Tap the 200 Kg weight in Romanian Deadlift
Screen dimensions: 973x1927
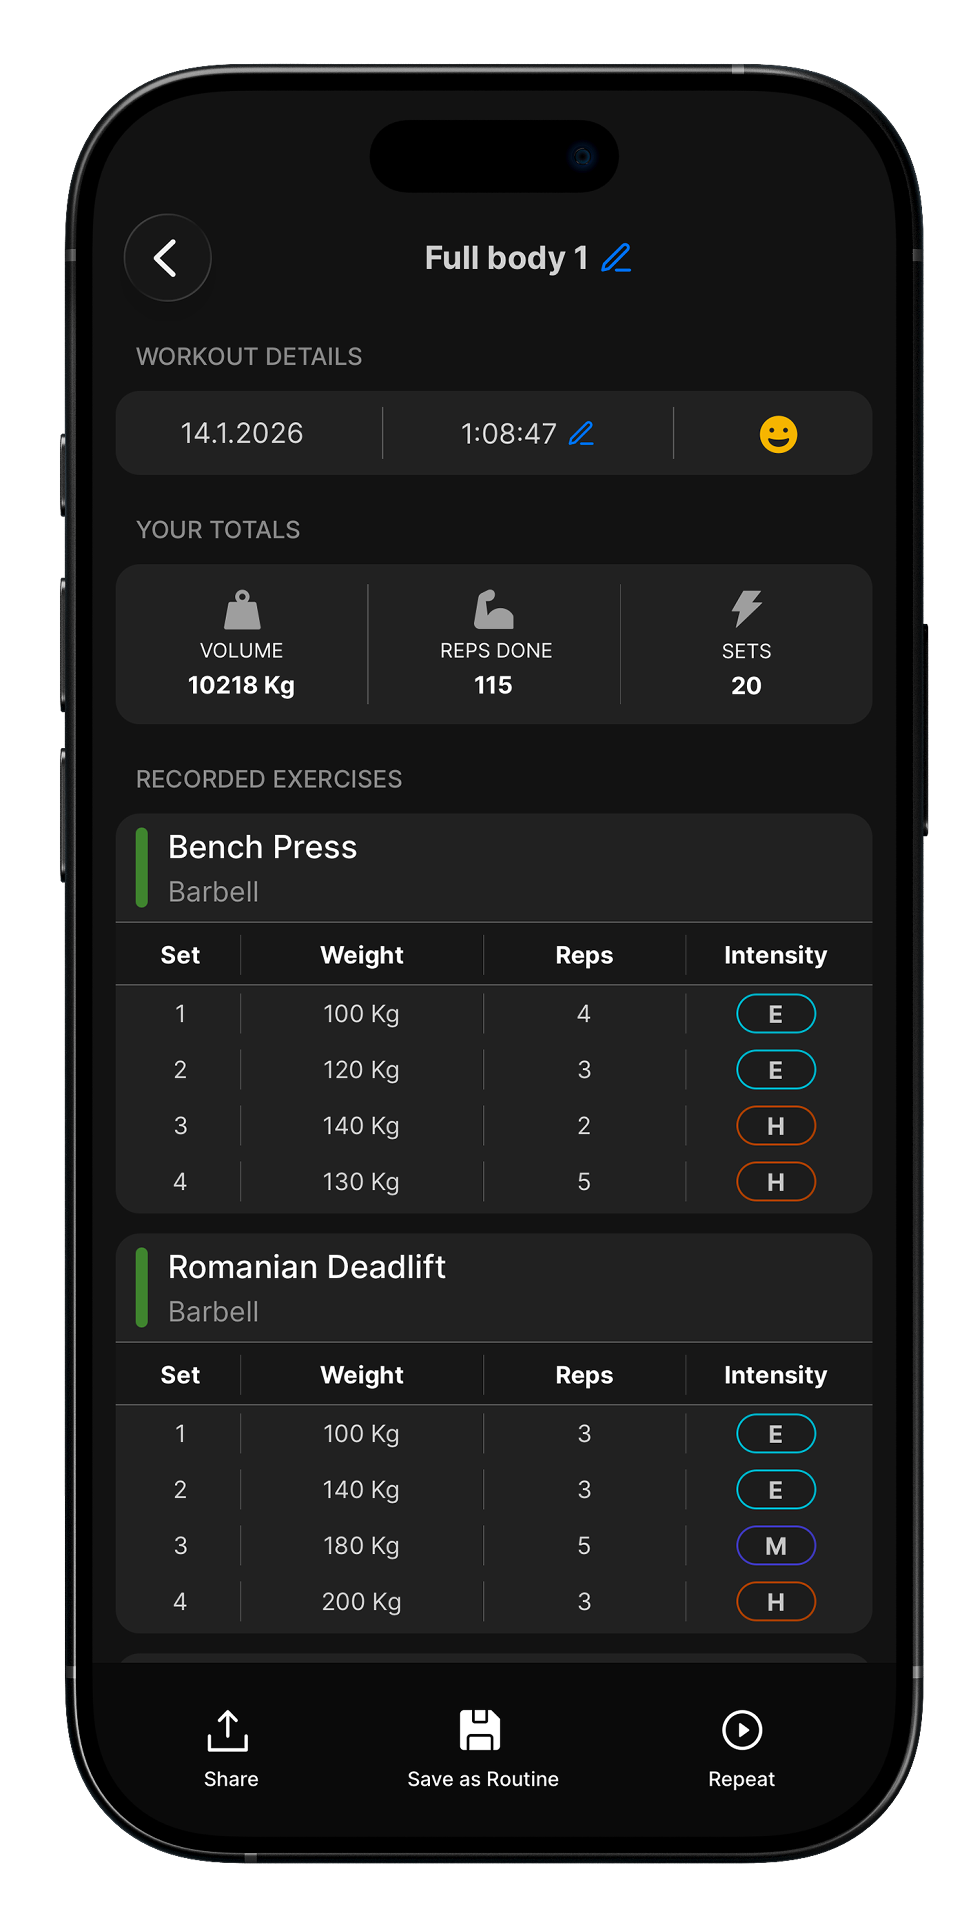pos(361,1602)
